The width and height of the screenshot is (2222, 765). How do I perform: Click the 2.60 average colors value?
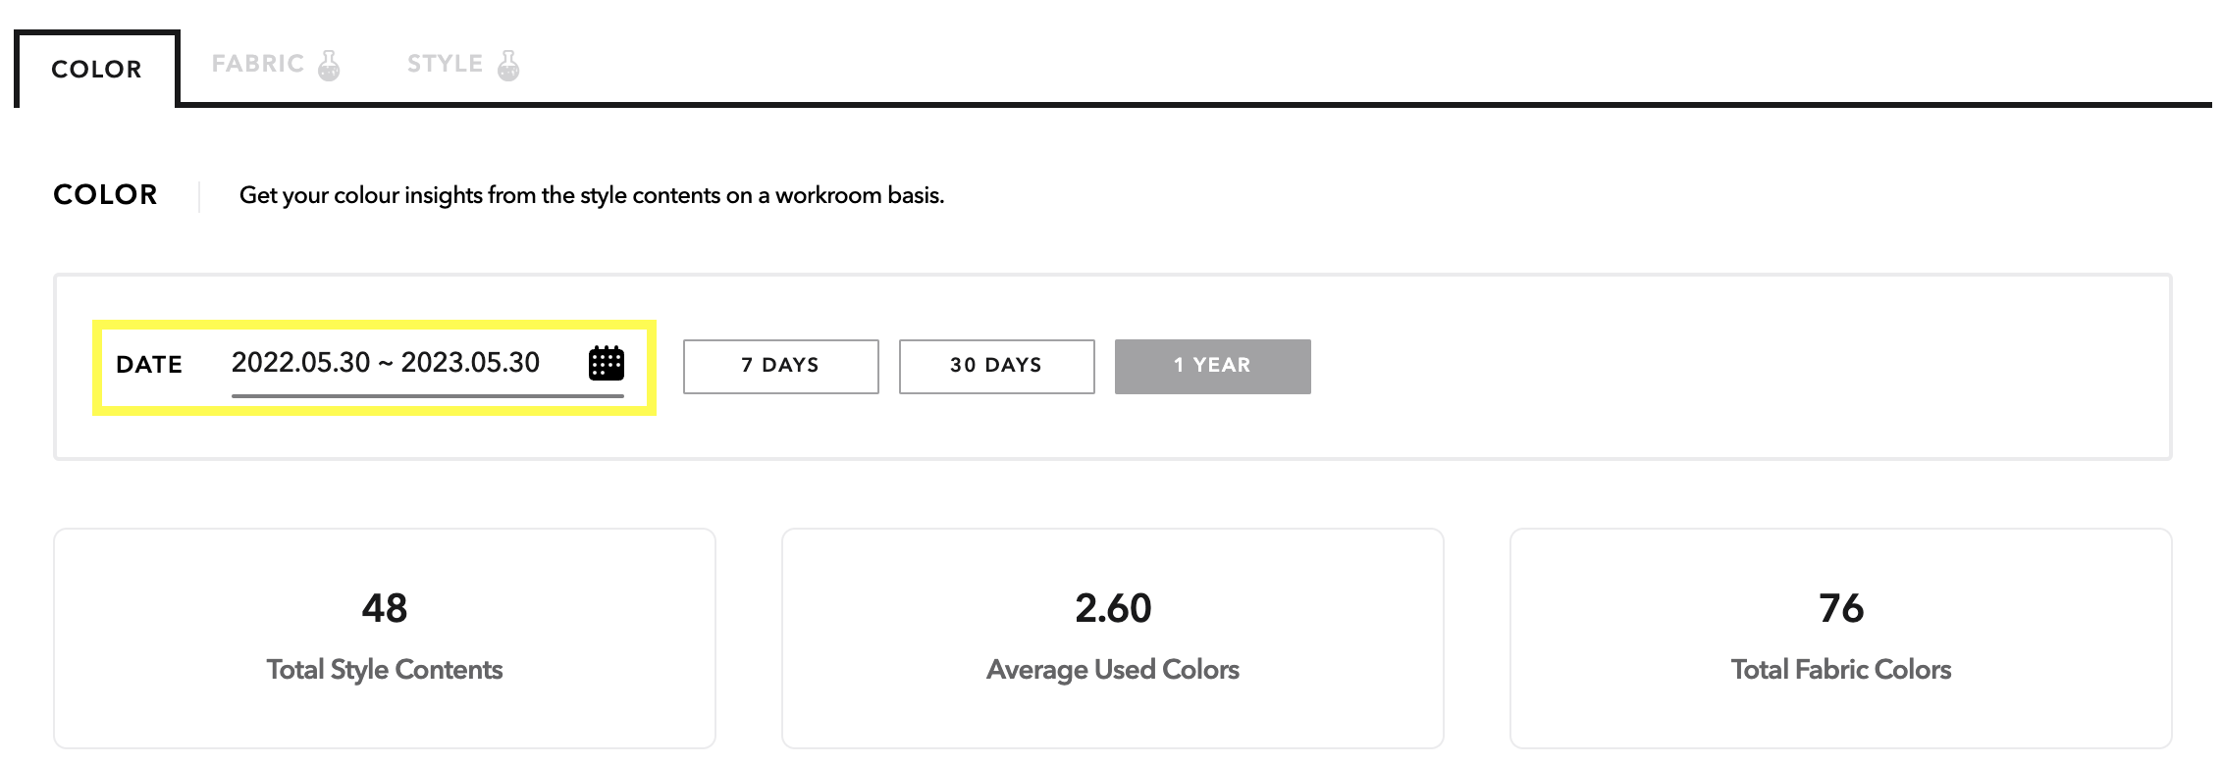click(x=1113, y=608)
